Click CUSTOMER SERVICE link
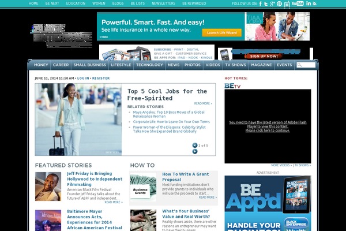 coord(191,54)
